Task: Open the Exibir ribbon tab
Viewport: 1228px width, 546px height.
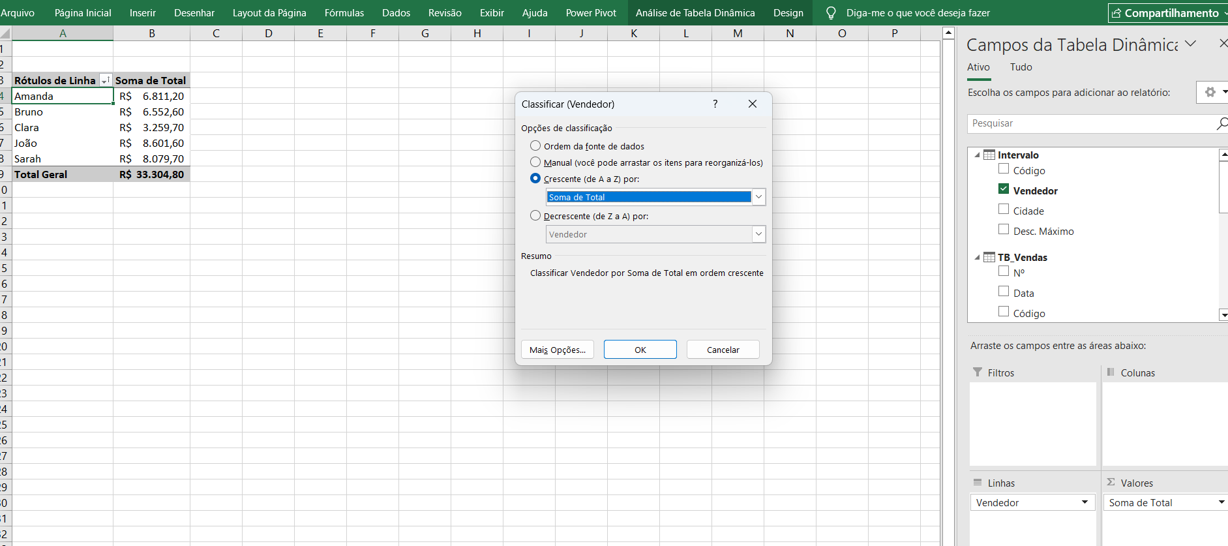Action: 492,13
